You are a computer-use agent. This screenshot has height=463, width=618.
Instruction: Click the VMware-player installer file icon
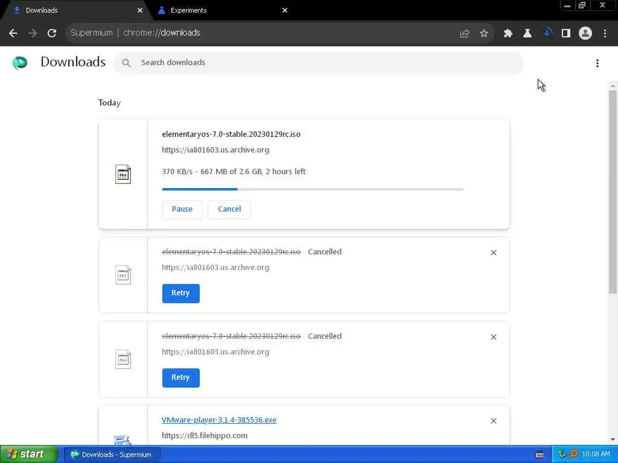[x=122, y=439]
